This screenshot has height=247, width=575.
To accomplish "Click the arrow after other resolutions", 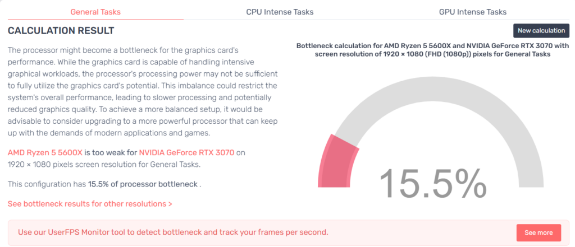I will click(x=170, y=203).
